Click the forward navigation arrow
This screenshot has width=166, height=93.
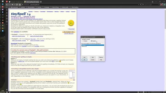click(10, 5)
